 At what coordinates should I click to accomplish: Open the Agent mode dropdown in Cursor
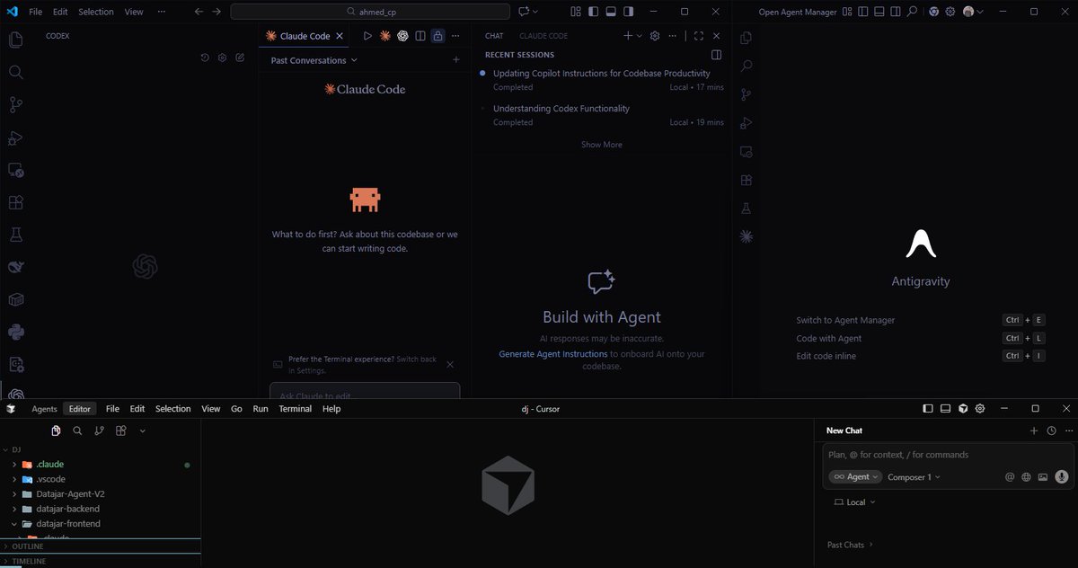click(x=855, y=477)
